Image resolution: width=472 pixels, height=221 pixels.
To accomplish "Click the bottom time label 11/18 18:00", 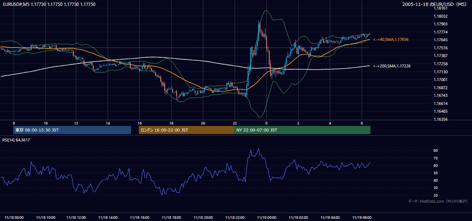I will 171,217.
